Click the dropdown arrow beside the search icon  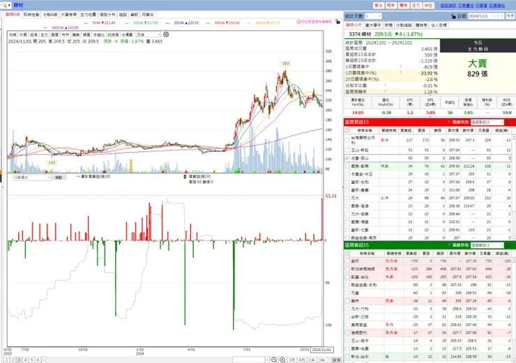[10, 6]
